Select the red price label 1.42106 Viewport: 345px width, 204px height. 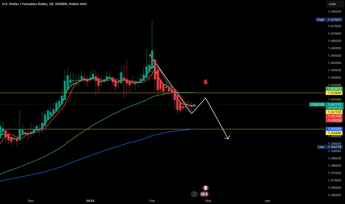pos(334,116)
